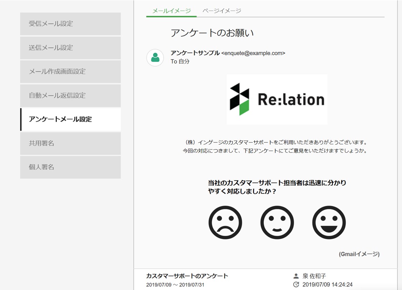Select アンケートメール設定 menu item
This screenshot has width=402, height=290.
[x=70, y=120]
